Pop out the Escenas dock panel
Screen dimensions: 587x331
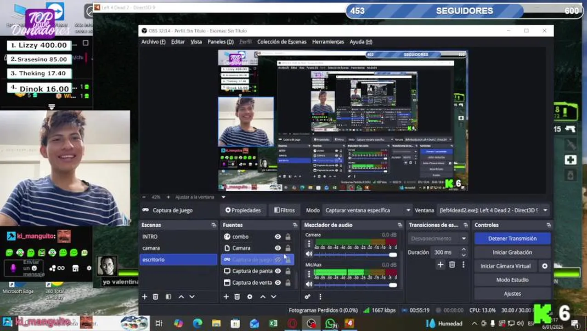[x=214, y=225]
